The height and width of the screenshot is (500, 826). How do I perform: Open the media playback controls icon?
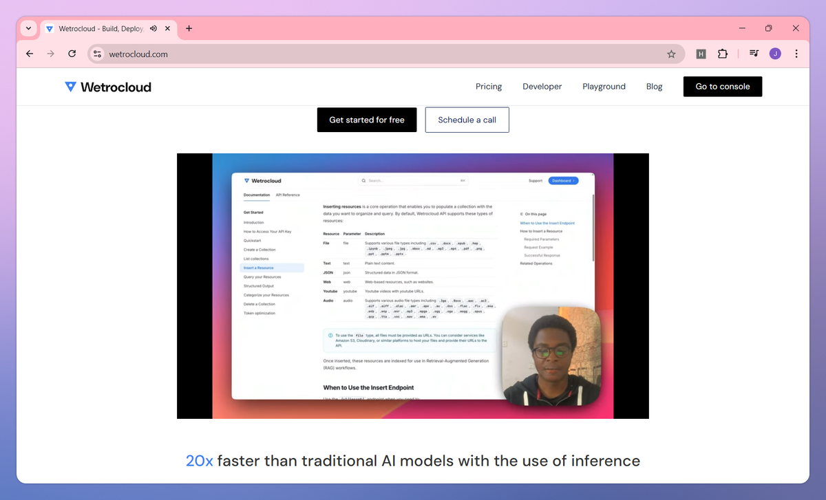753,53
